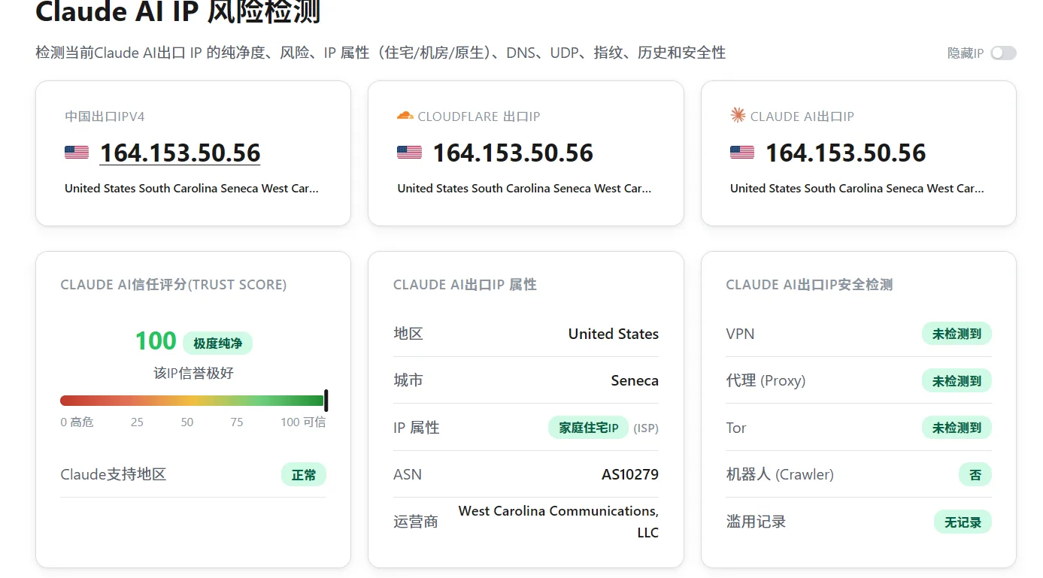The image size is (1043, 578).
Task: Click the CLAUDE AI出口IP card label
Action: (x=802, y=117)
